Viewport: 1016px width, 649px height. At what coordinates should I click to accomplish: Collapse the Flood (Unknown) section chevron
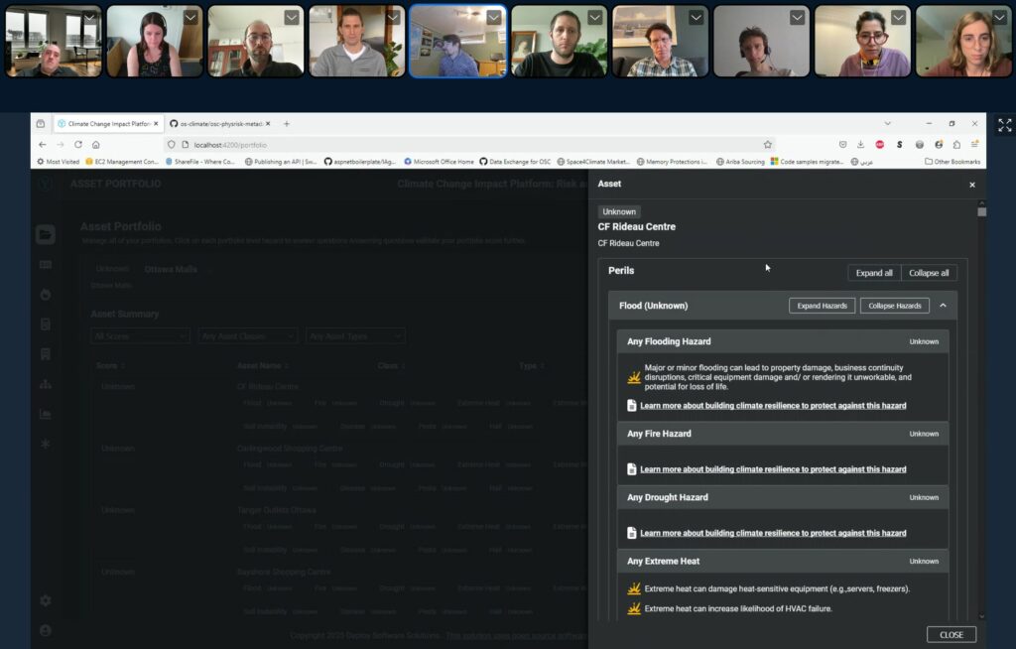(943, 306)
